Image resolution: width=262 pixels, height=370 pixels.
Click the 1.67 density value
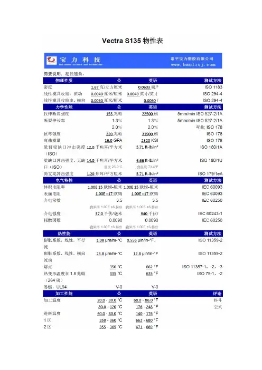pyautogui.click(x=95, y=87)
